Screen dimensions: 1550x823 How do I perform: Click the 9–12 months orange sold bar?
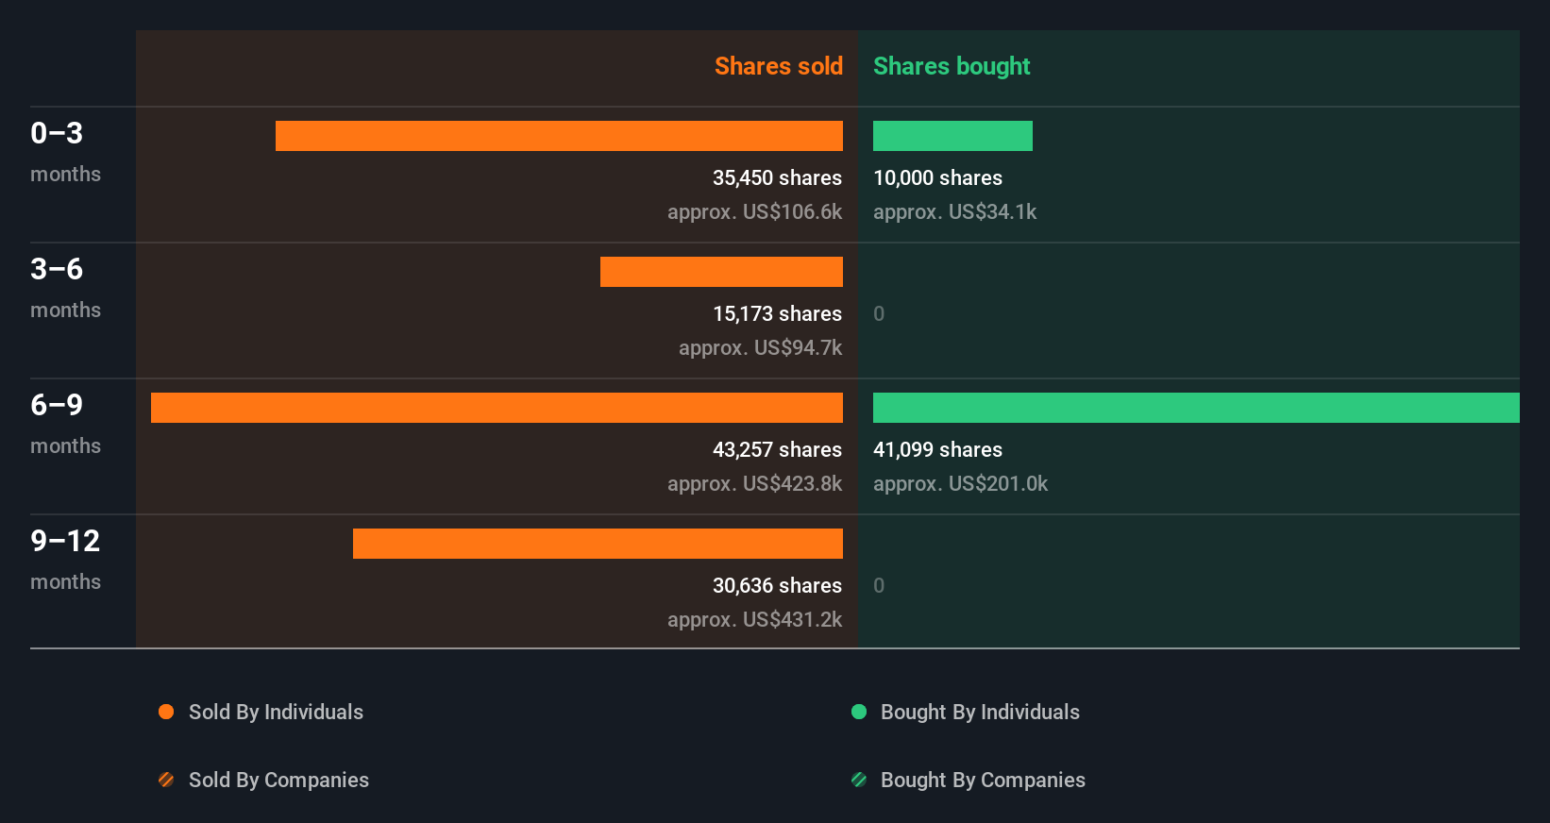[598, 544]
